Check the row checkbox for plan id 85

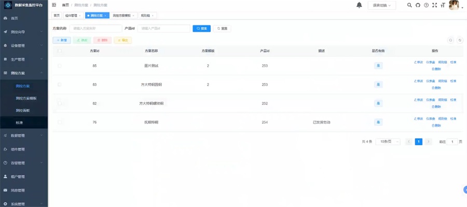[60, 66]
